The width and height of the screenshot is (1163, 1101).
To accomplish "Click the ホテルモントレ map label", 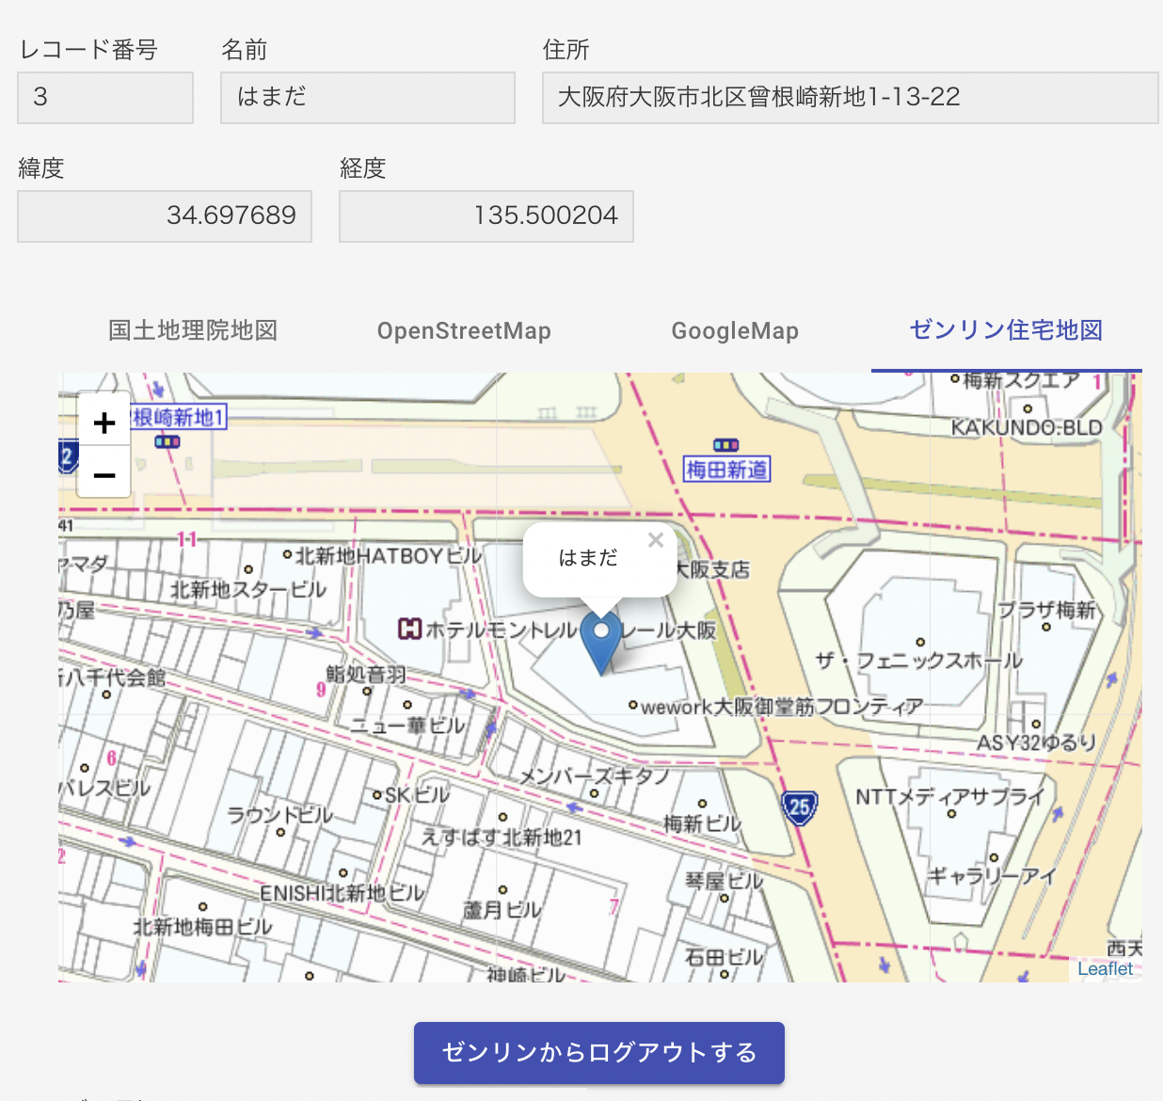I will 502,630.
